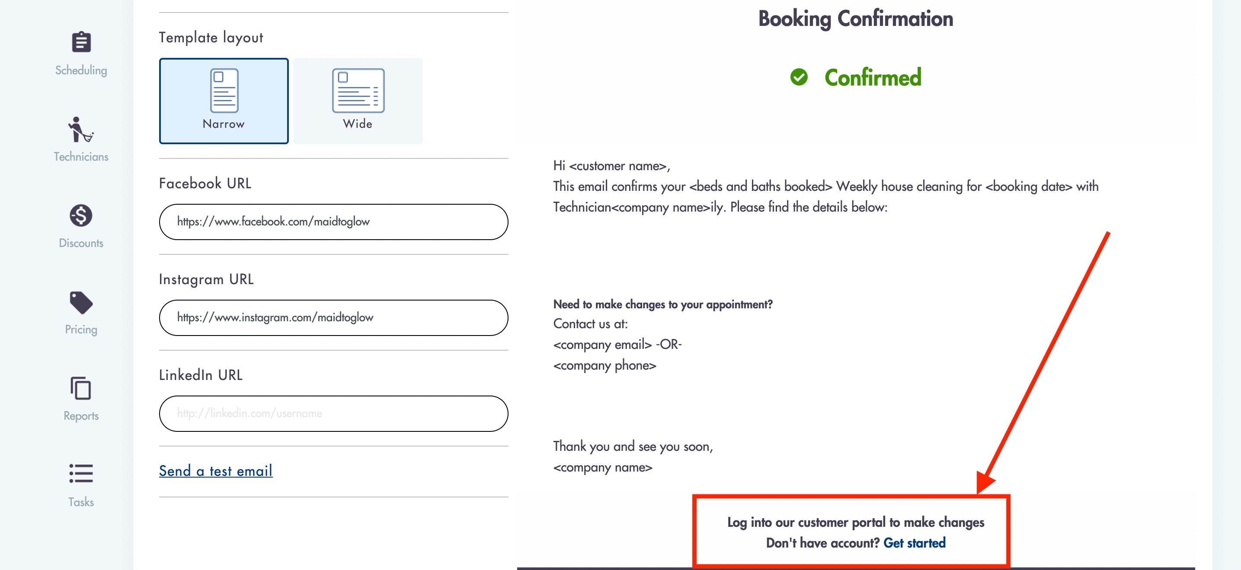Screen dimensions: 1241x570
Task: Select the Wide template layout
Action: (358, 101)
